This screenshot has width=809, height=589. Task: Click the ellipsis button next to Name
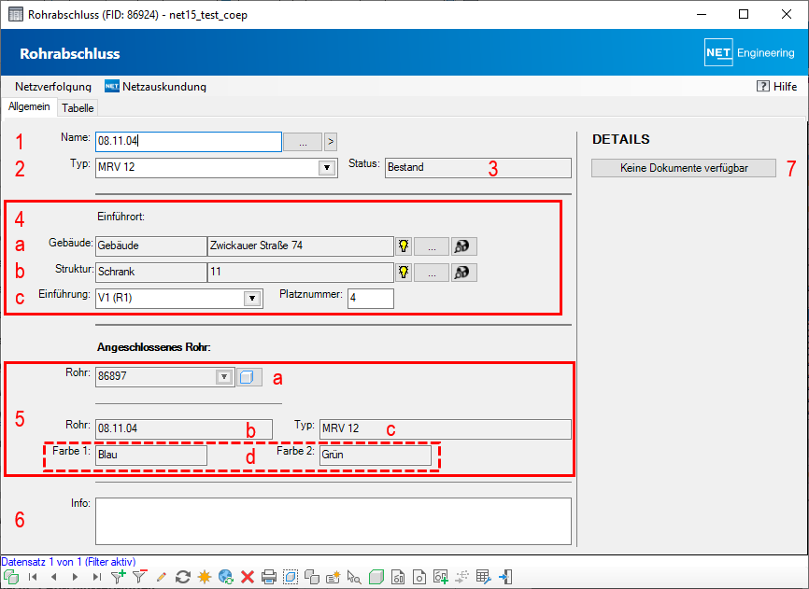coord(302,142)
